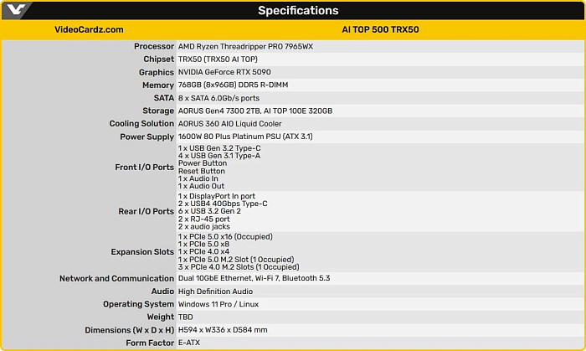
Task: Click the VideoCardz logo icon
Action: (x=16, y=10)
